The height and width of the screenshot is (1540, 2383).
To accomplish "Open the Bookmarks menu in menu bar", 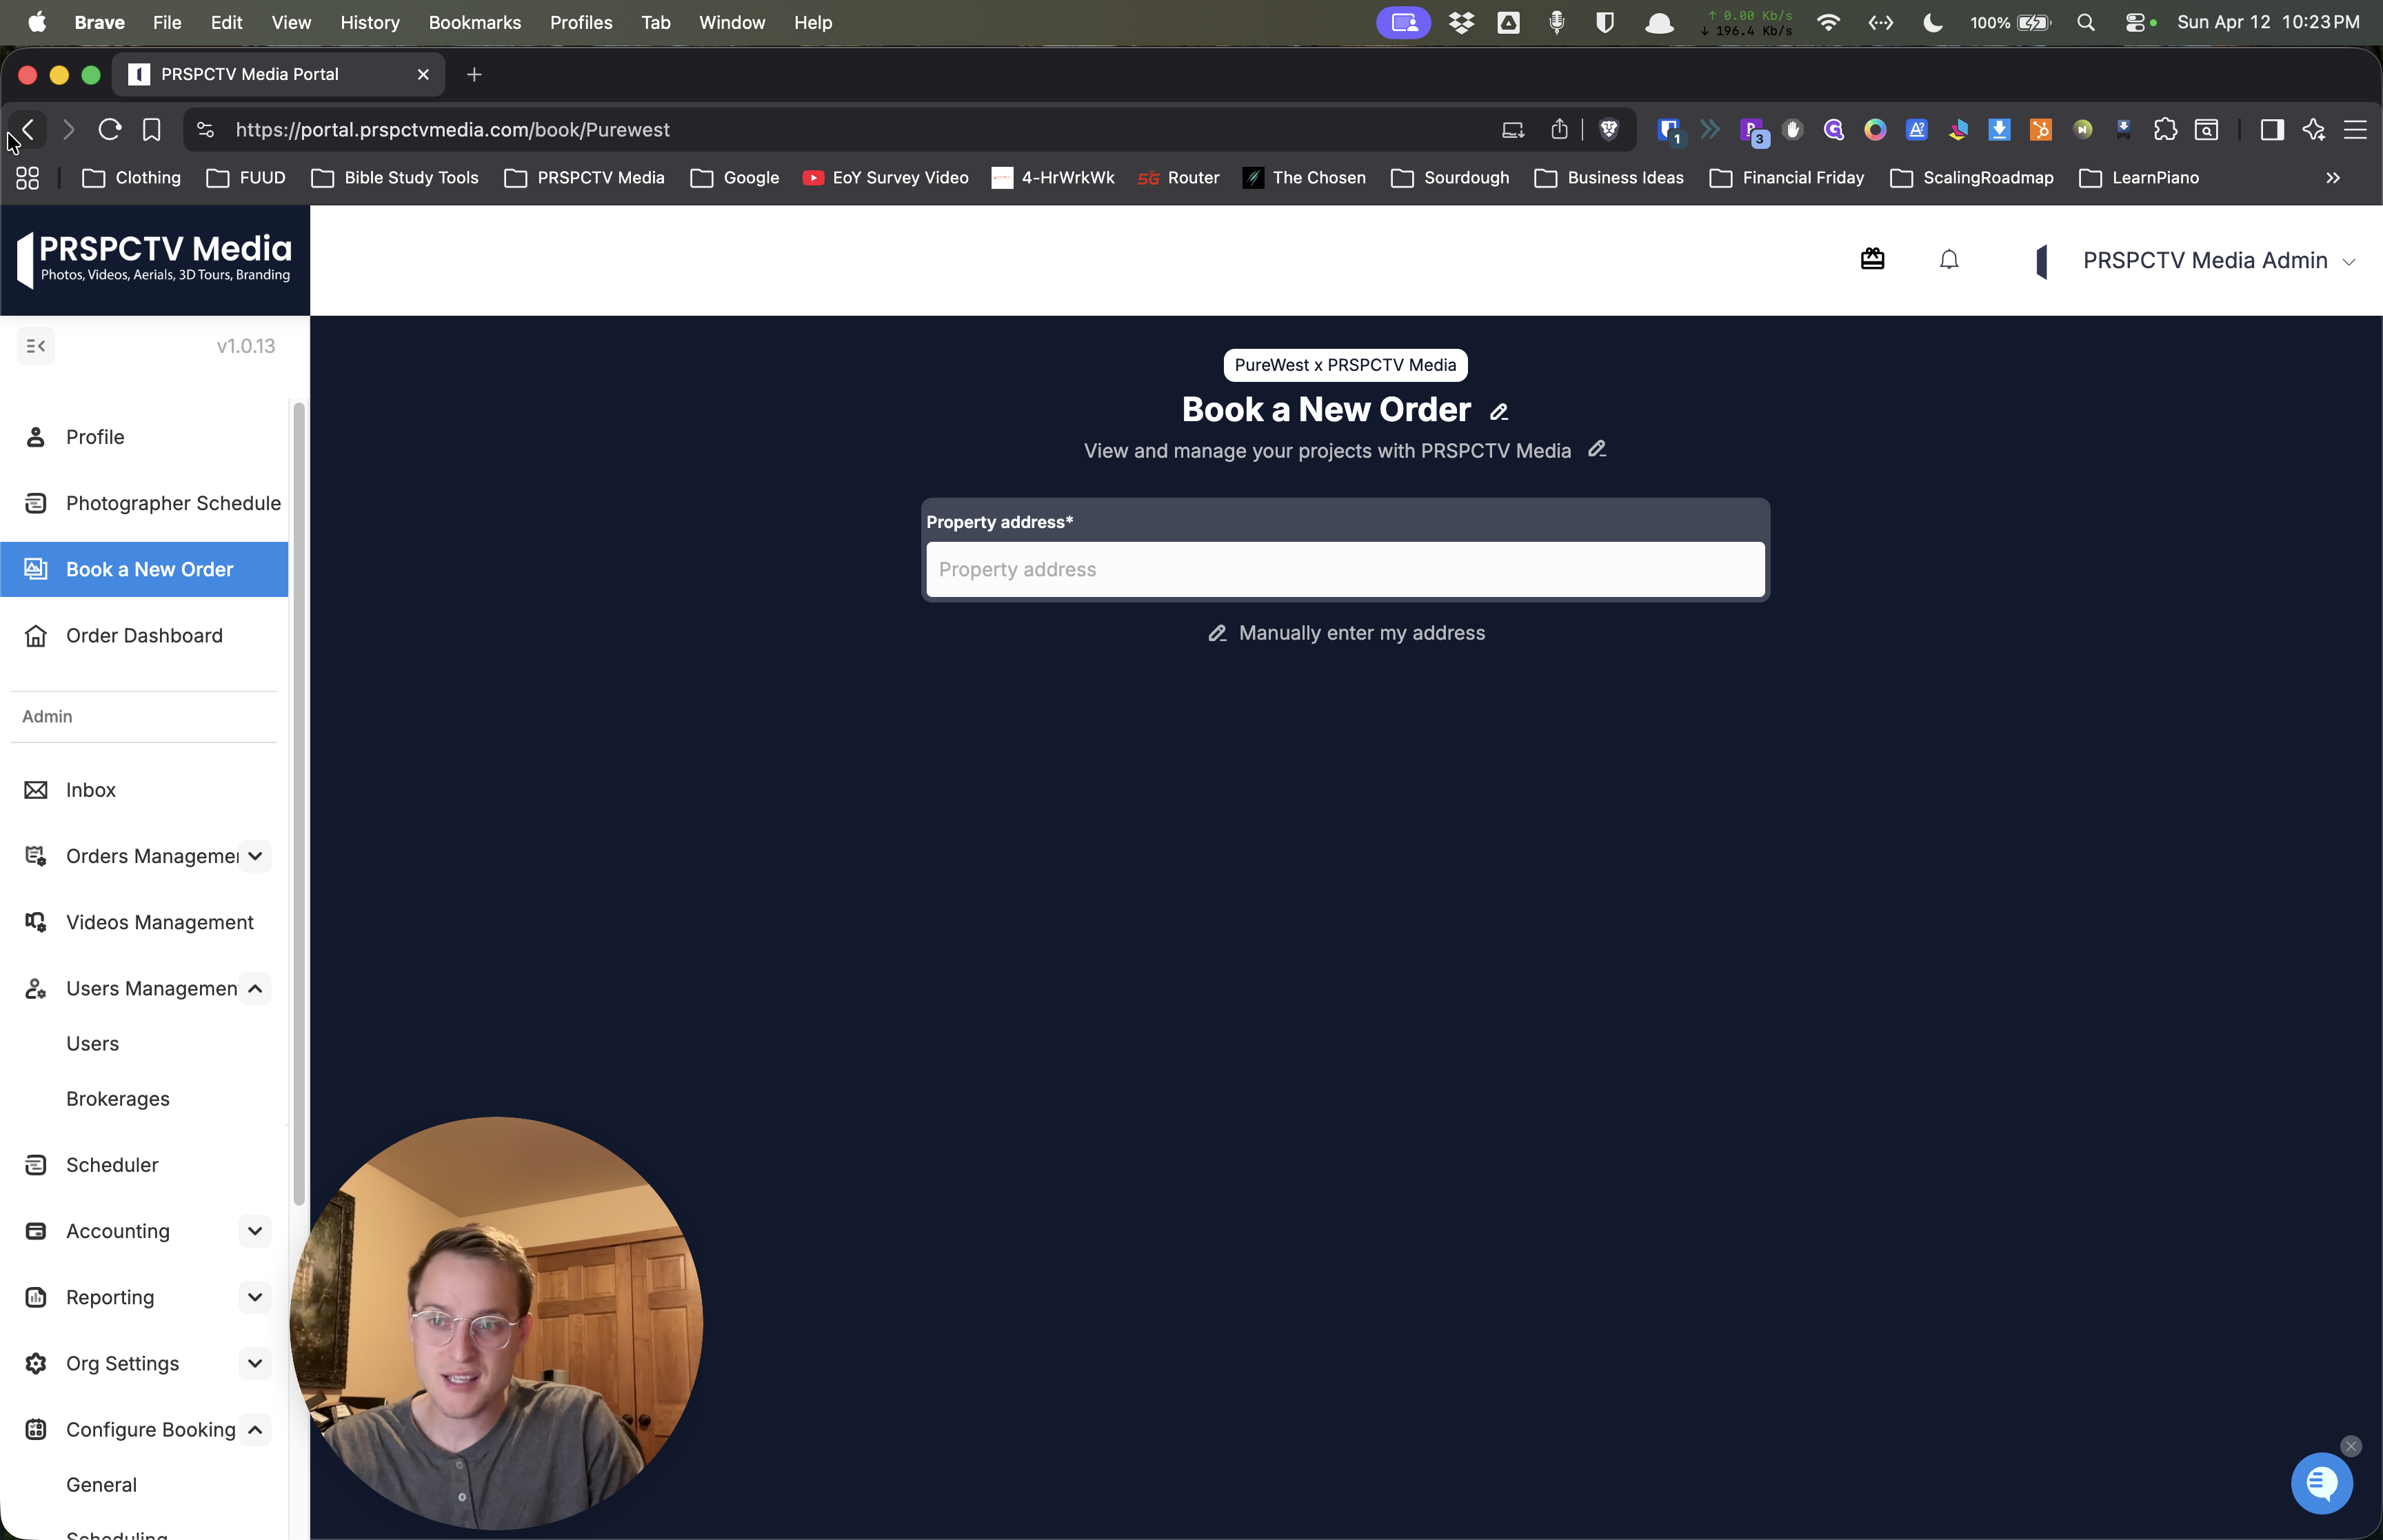I will click(474, 22).
